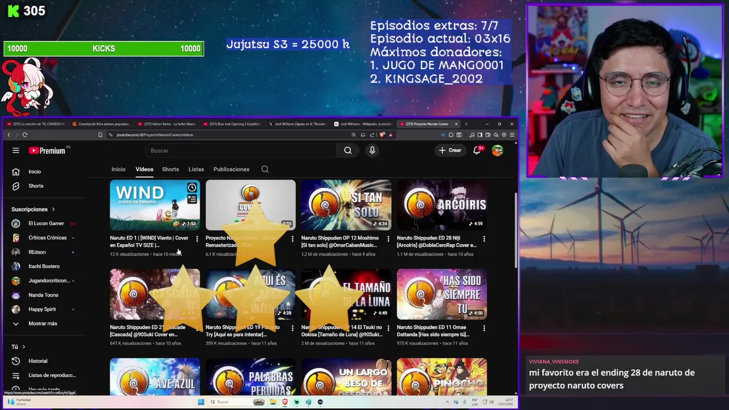Open weather Humedad widget in taskbar
729x410 pixels.
(x=20, y=402)
